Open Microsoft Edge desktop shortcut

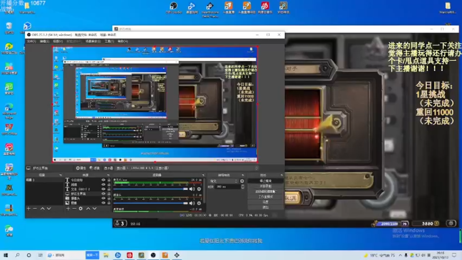(x=9, y=110)
